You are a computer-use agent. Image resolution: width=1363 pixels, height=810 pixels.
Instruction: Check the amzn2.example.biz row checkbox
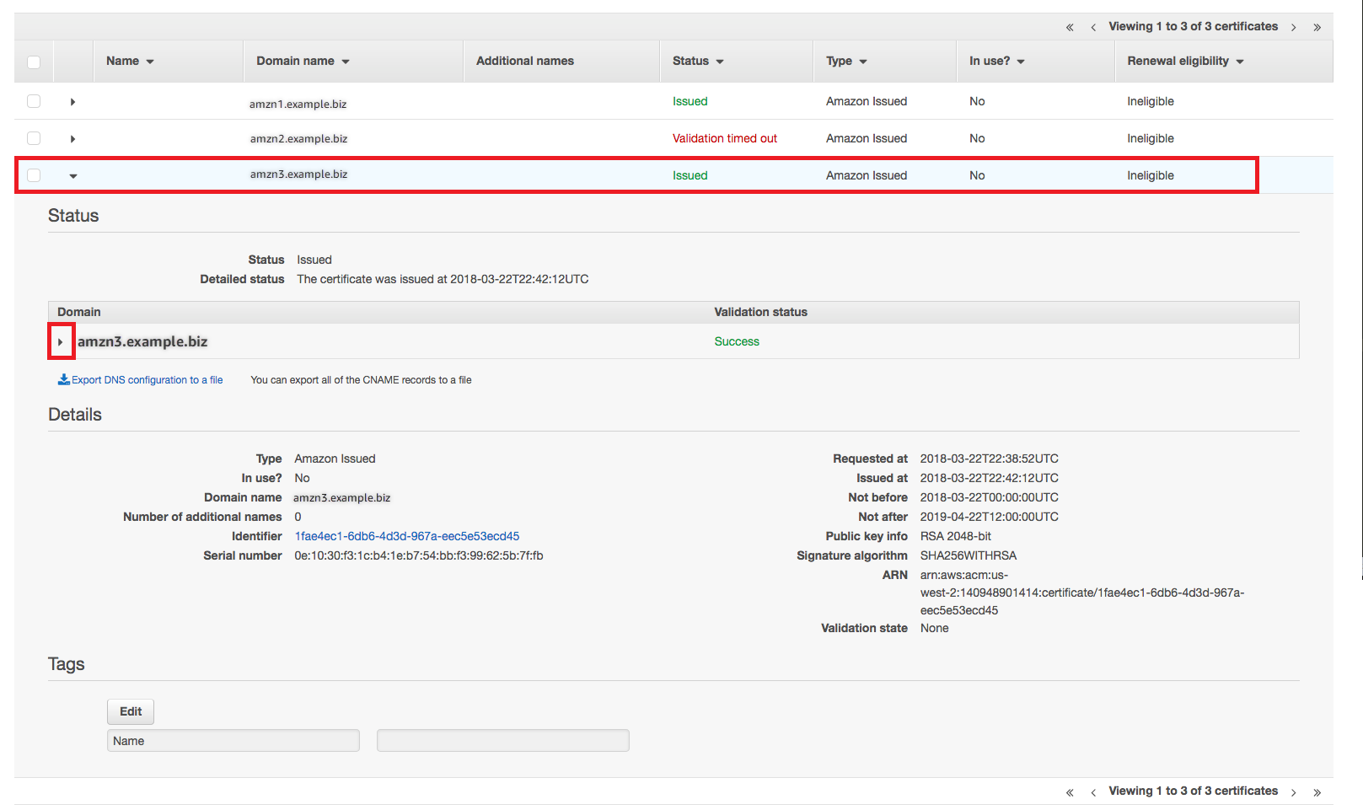[x=34, y=138]
